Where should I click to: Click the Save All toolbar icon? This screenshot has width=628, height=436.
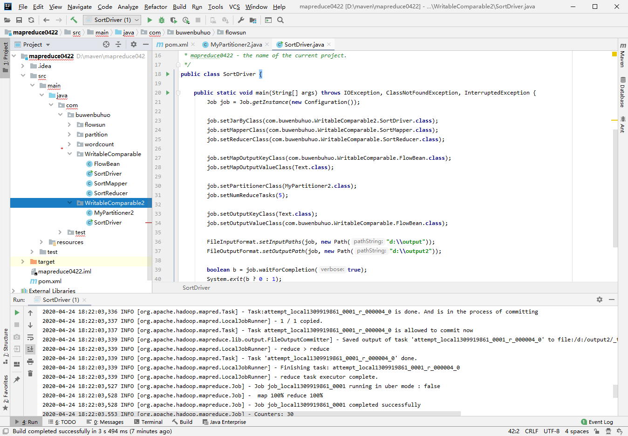pos(19,20)
